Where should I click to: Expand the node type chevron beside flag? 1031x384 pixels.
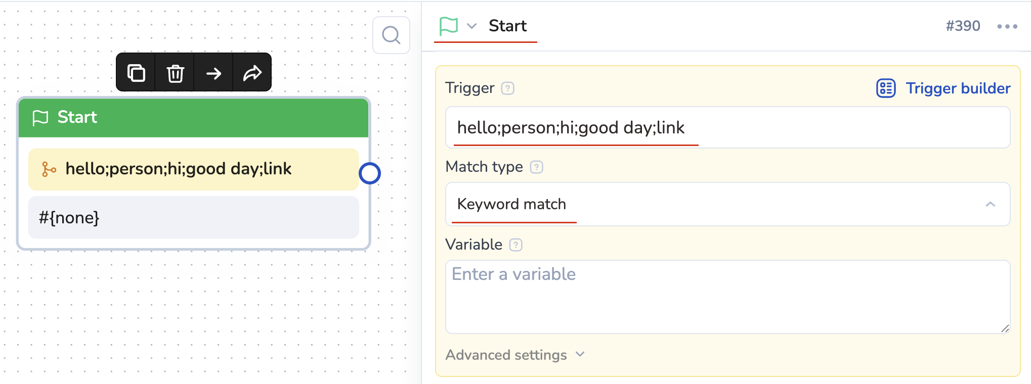(471, 26)
